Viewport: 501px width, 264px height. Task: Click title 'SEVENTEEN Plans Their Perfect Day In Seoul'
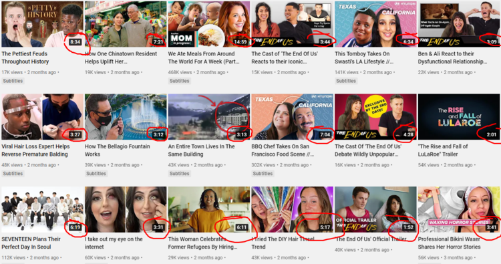31,243
